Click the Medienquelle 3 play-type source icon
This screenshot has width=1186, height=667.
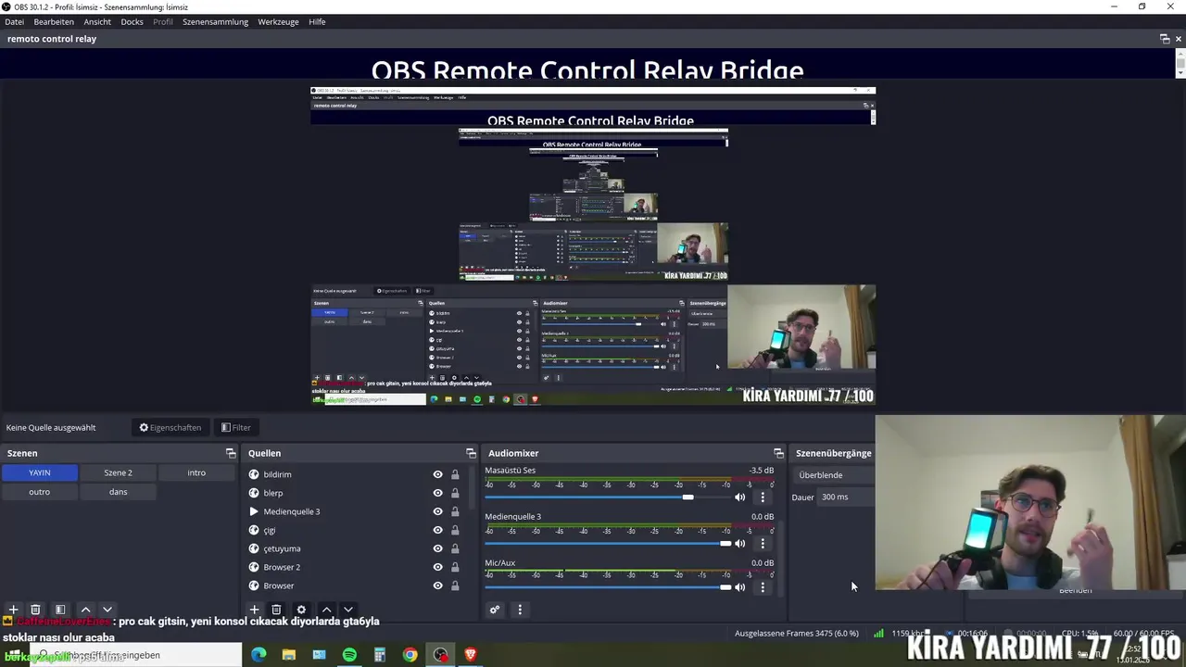(x=254, y=511)
